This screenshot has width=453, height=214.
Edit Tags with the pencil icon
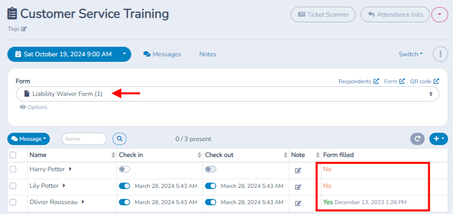[x=24, y=29]
